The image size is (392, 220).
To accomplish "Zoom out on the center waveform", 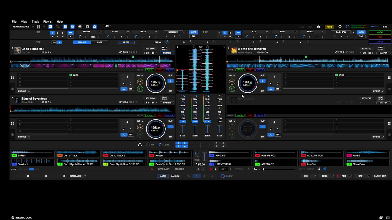I will point(207,47).
